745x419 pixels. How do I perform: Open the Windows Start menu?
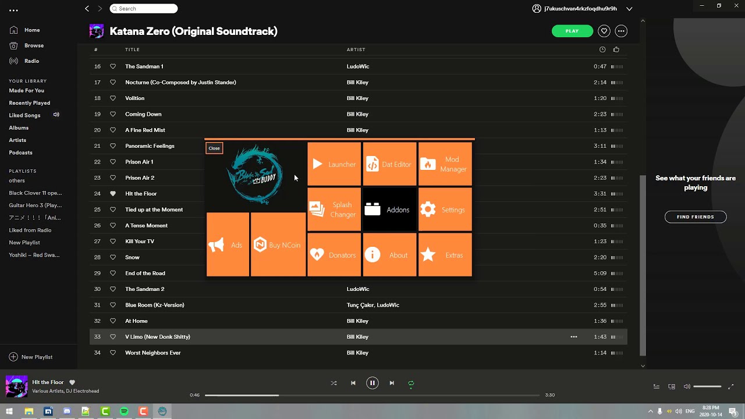(x=9, y=411)
